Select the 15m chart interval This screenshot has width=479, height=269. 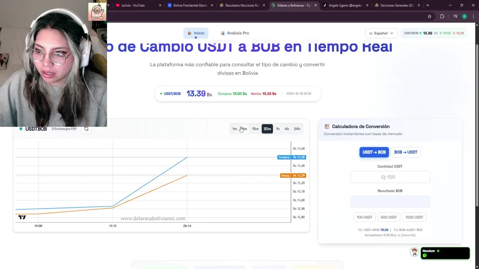click(x=255, y=129)
